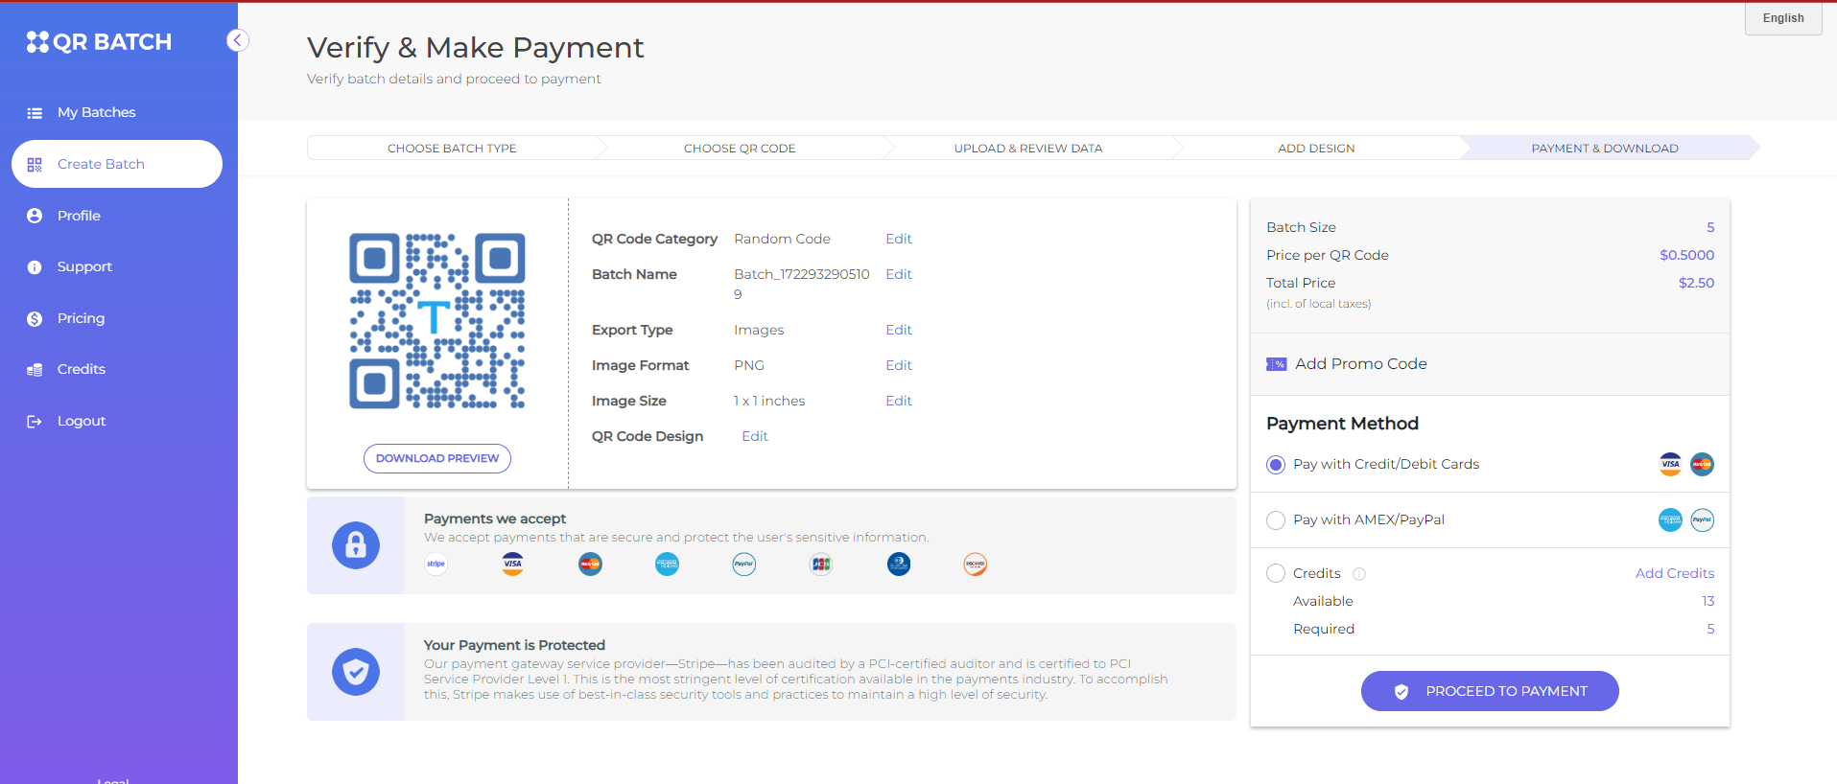Click the Diners Club card icon
Viewport: 1837px width, 784px height.
point(899,564)
